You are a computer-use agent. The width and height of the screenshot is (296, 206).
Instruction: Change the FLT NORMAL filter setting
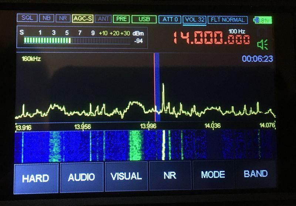(228, 20)
